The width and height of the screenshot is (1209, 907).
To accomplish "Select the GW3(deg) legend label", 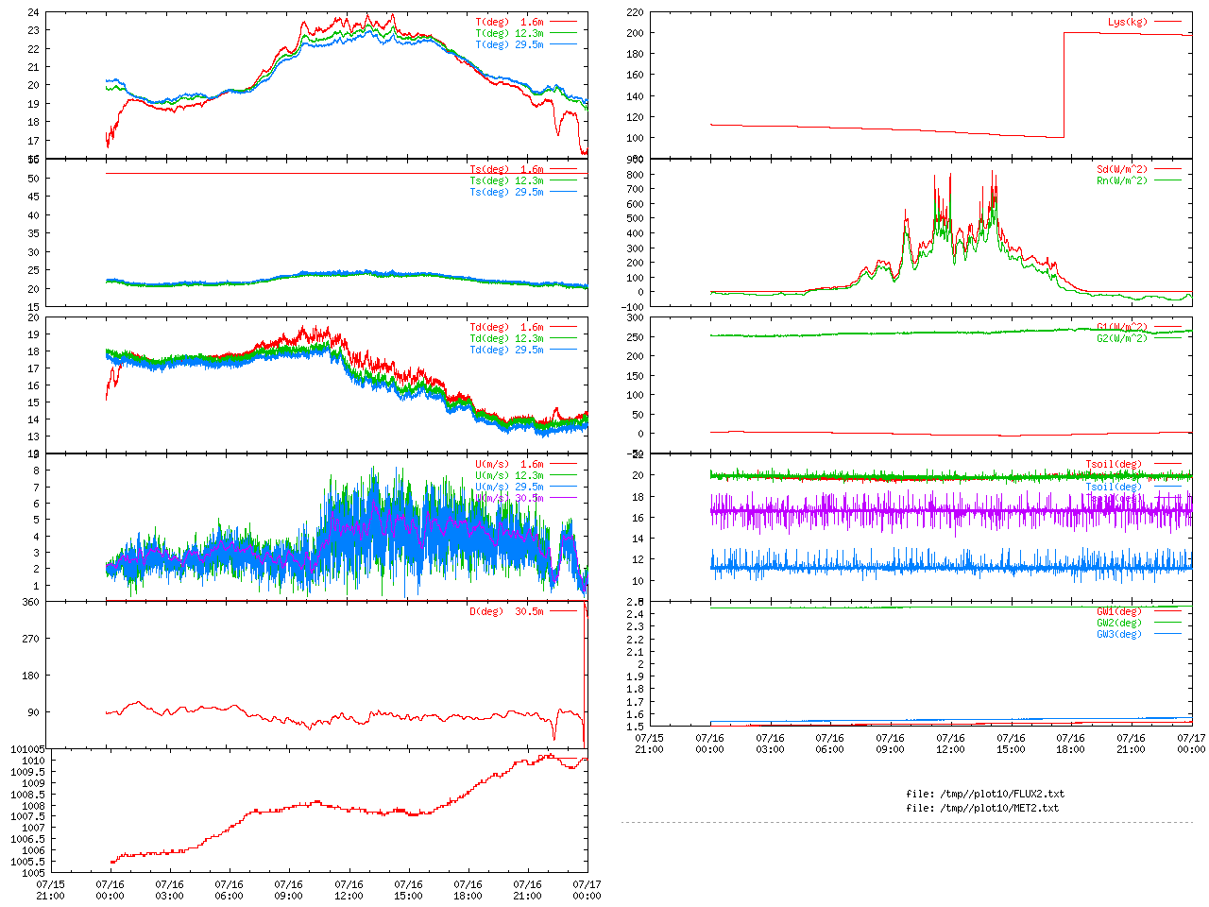I will pos(1119,635).
